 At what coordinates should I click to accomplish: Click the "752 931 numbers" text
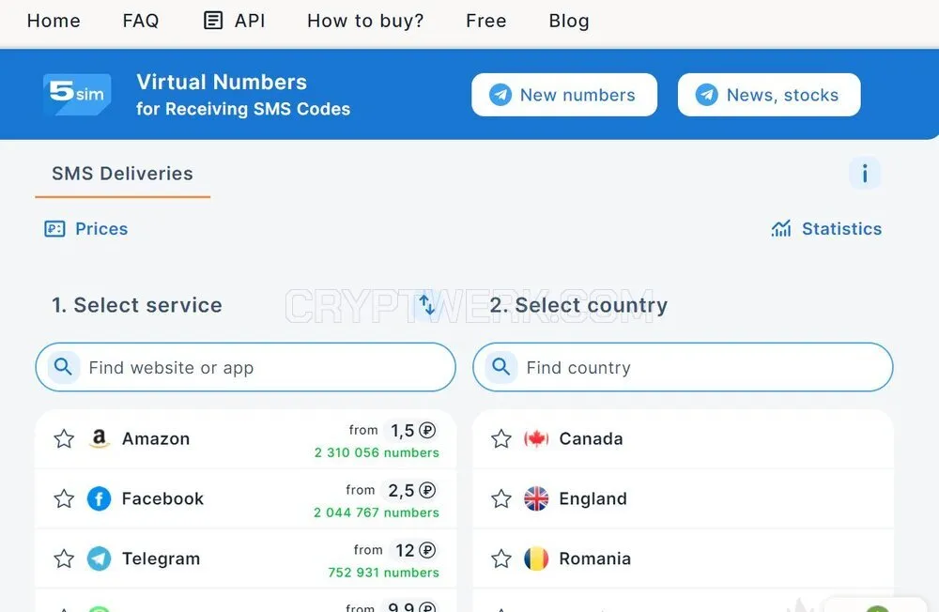coord(383,573)
